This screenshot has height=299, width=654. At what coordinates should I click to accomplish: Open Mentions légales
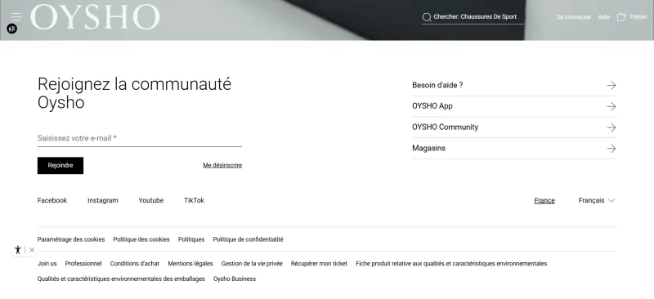(190, 264)
